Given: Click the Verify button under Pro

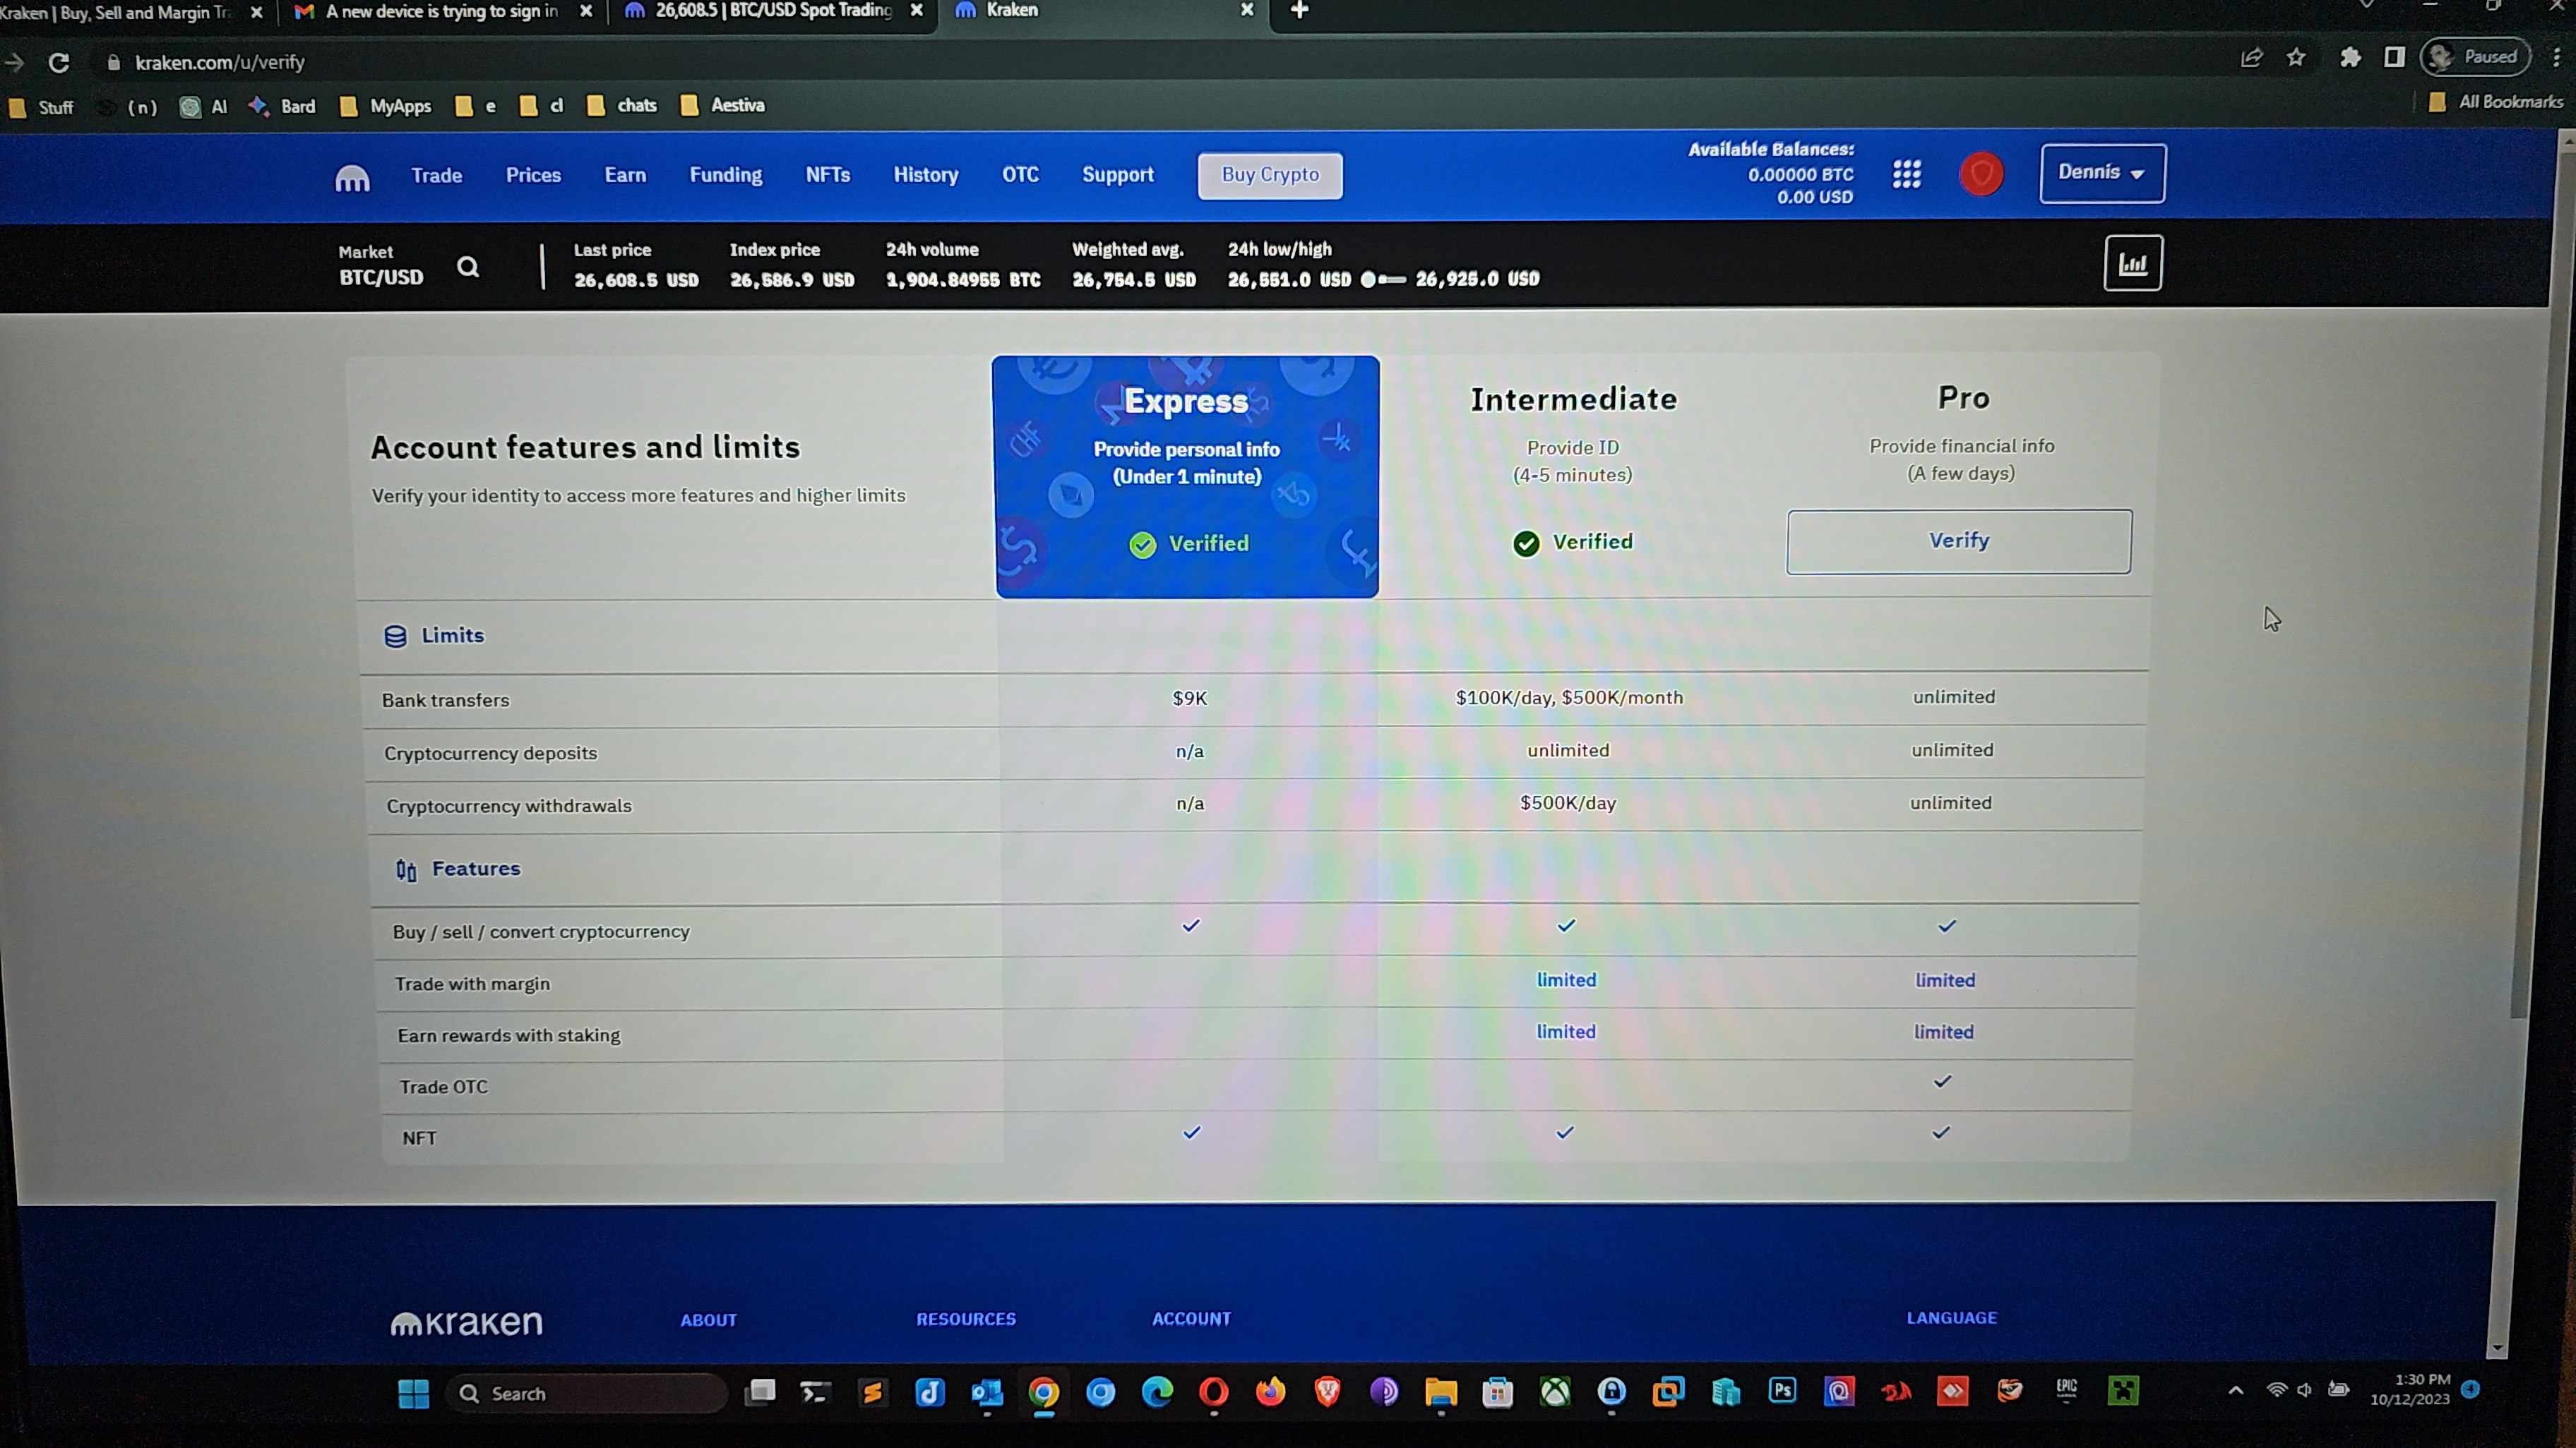Looking at the screenshot, I should (x=1958, y=541).
